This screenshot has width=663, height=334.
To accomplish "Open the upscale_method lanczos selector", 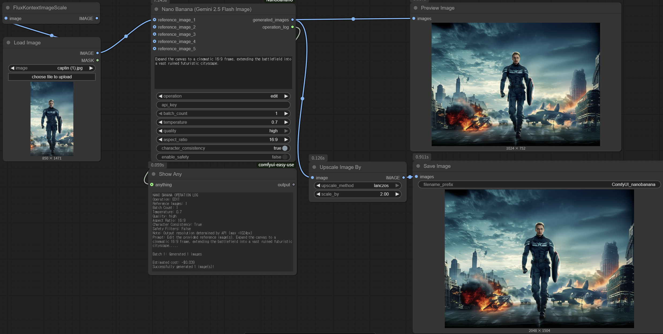I will (x=381, y=186).
